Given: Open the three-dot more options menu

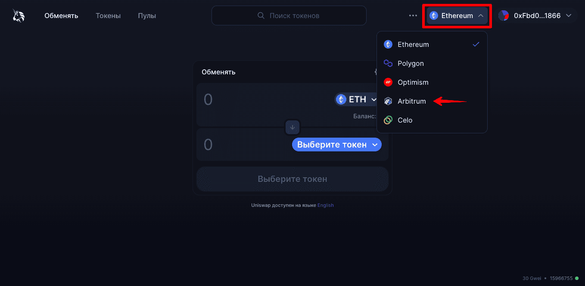Looking at the screenshot, I should click(x=413, y=15).
